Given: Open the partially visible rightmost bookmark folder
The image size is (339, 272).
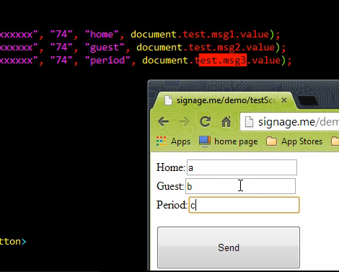Looking at the screenshot, I should [x=335, y=141].
